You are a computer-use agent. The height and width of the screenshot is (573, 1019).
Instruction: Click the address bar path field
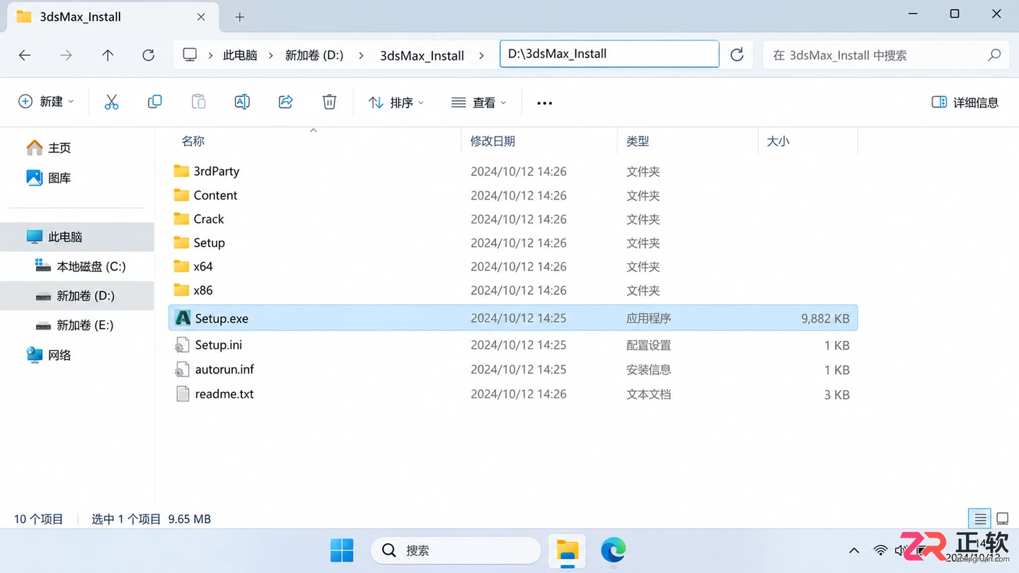click(609, 54)
